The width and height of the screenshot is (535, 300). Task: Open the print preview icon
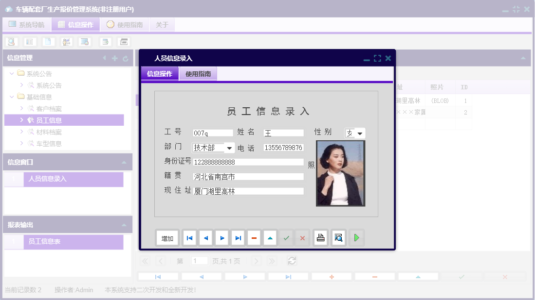pyautogui.click(x=338, y=237)
